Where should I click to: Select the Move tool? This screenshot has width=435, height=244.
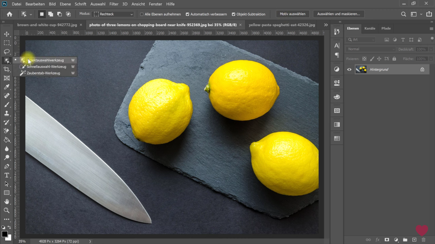click(x=7, y=34)
